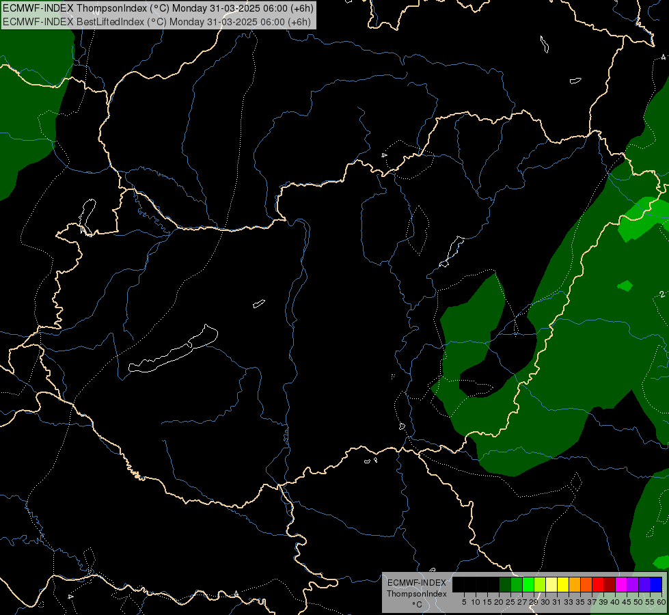
Task: Click legend tick value '50'
Action: click(638, 602)
